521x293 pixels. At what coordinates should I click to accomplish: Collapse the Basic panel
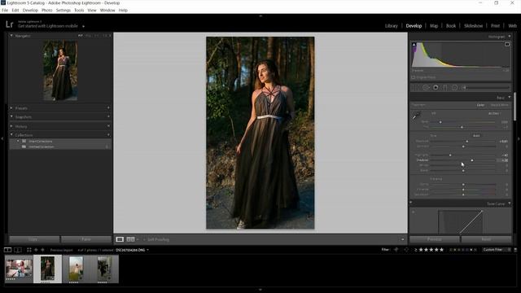pyautogui.click(x=510, y=98)
